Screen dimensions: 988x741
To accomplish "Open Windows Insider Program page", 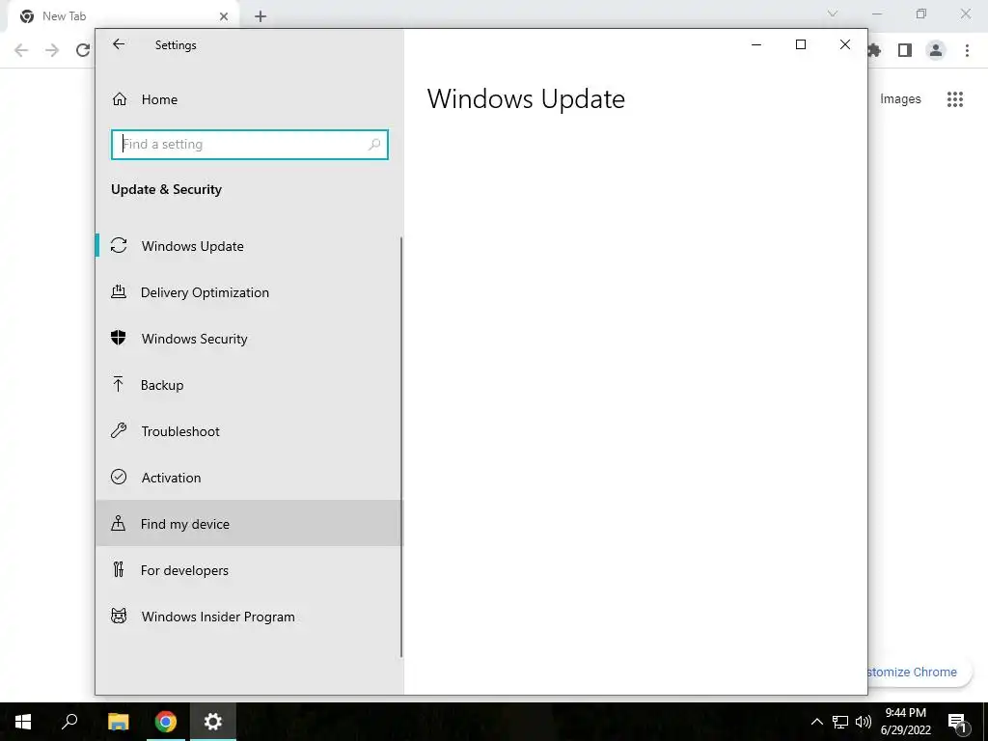I will point(249,617).
